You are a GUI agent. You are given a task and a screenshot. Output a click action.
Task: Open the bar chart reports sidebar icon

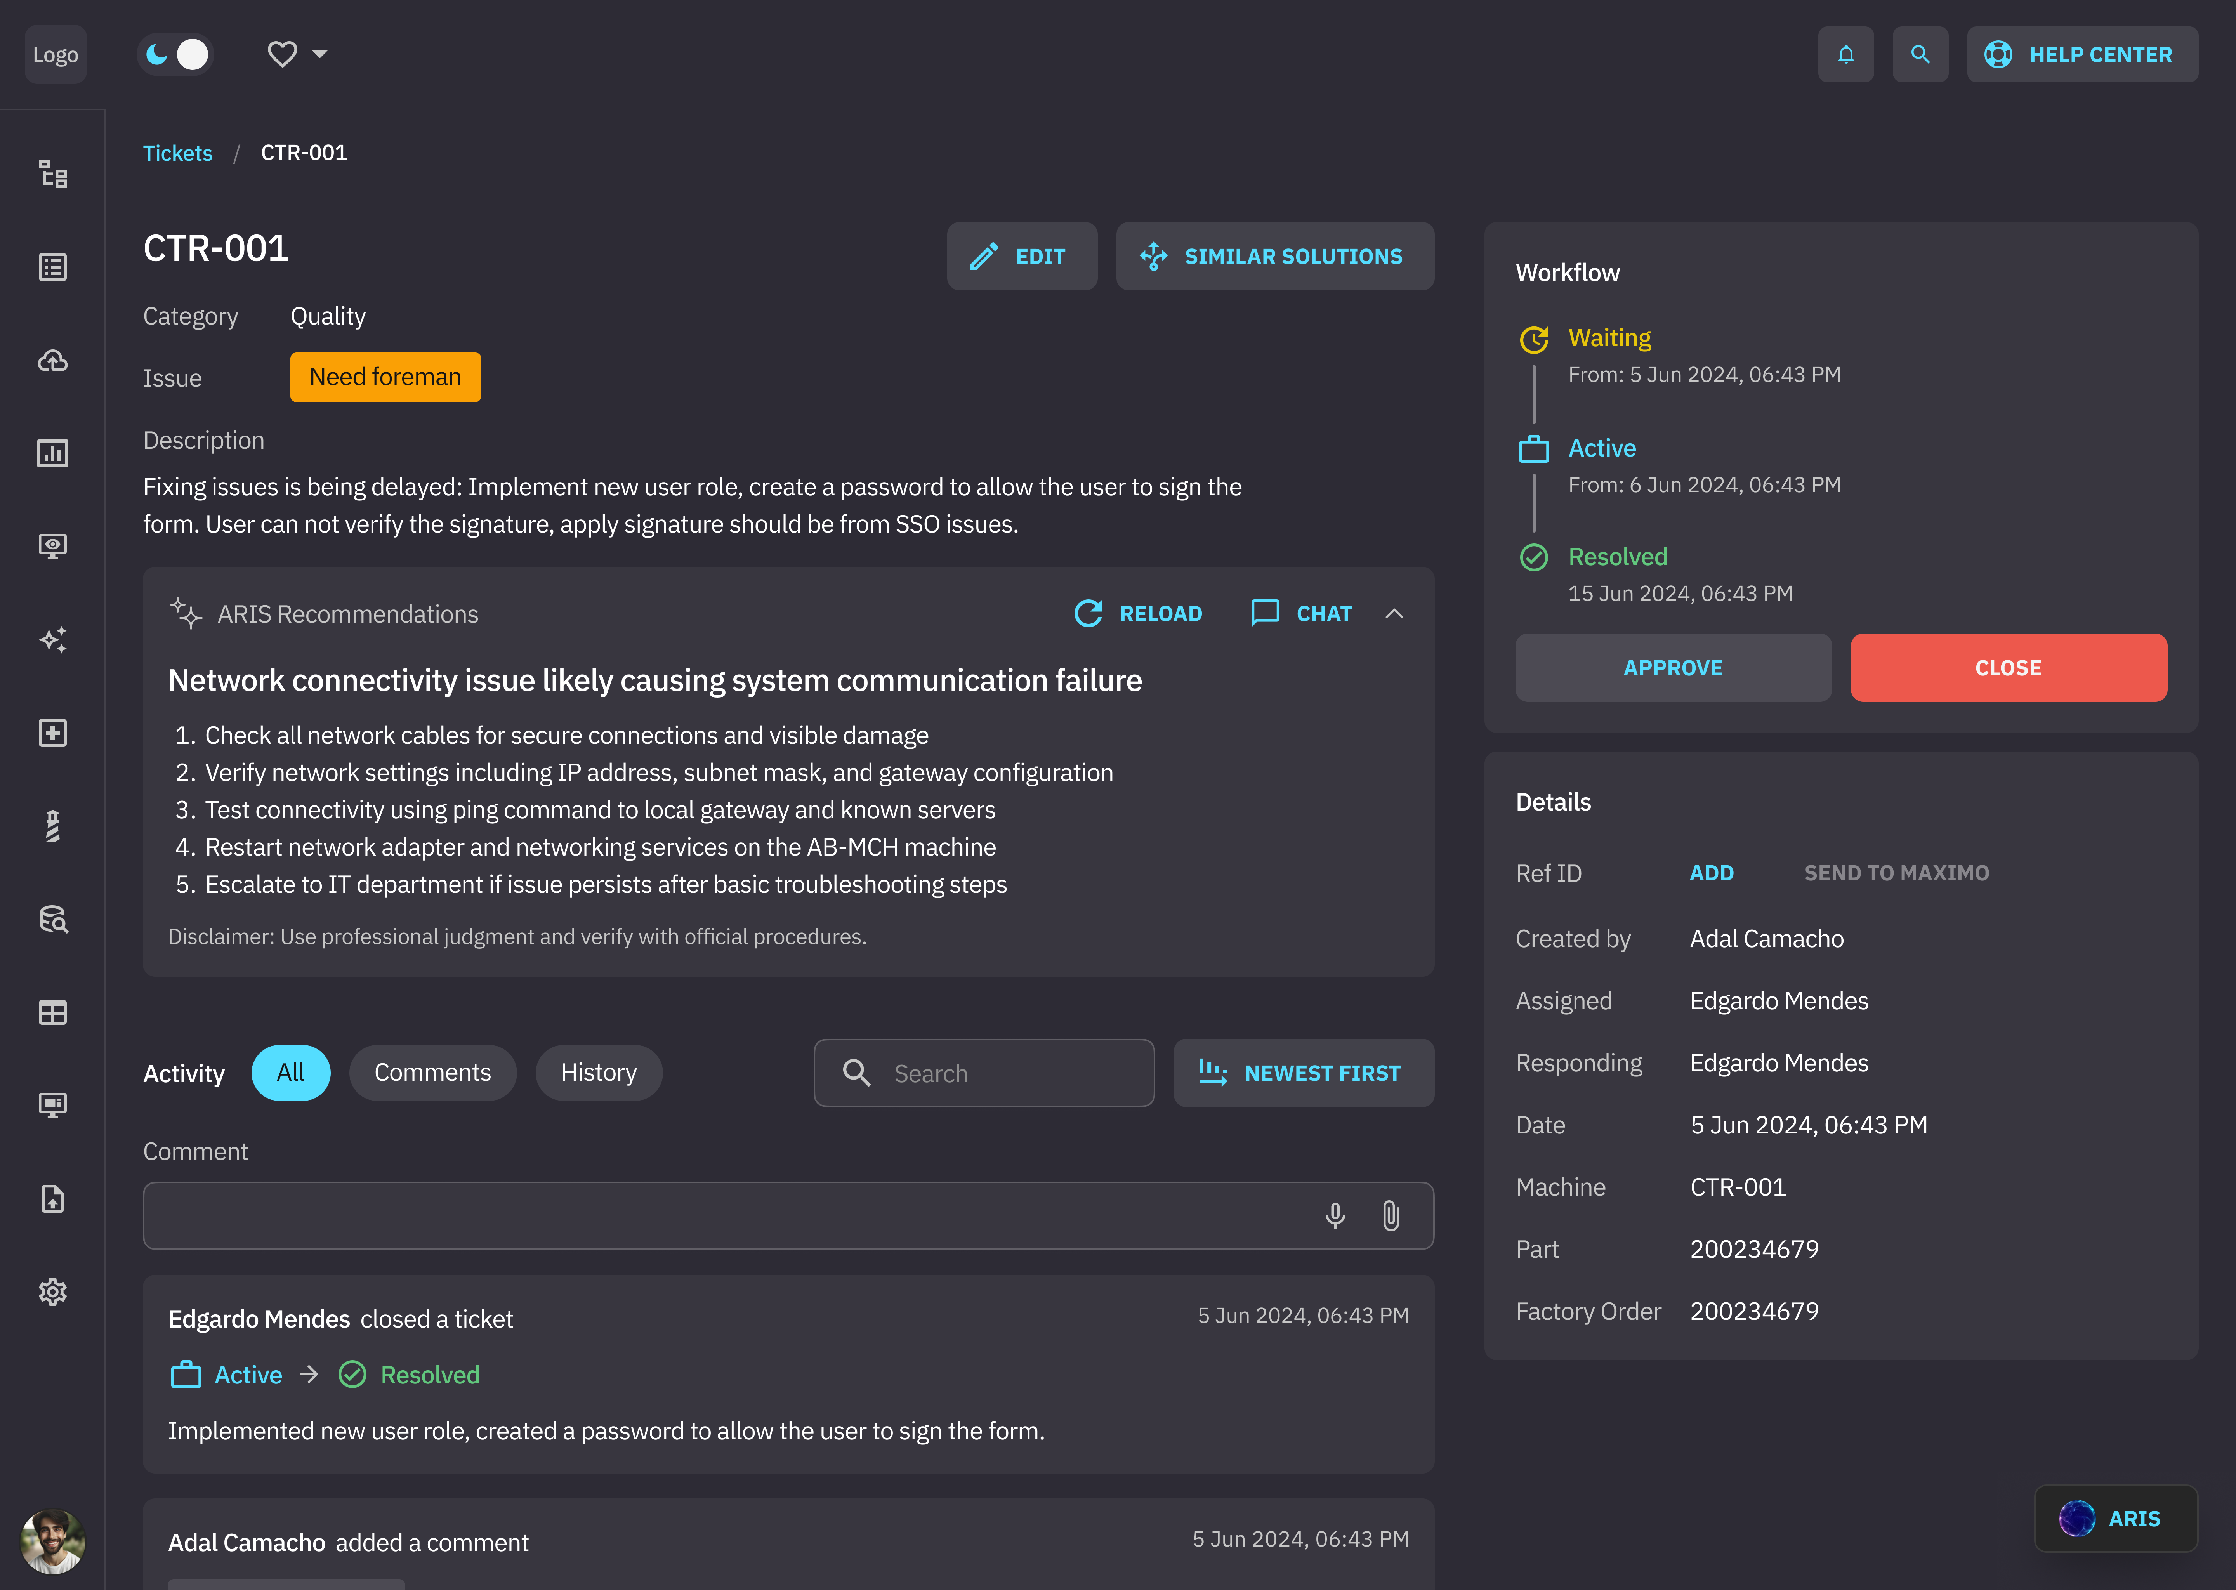(x=53, y=453)
